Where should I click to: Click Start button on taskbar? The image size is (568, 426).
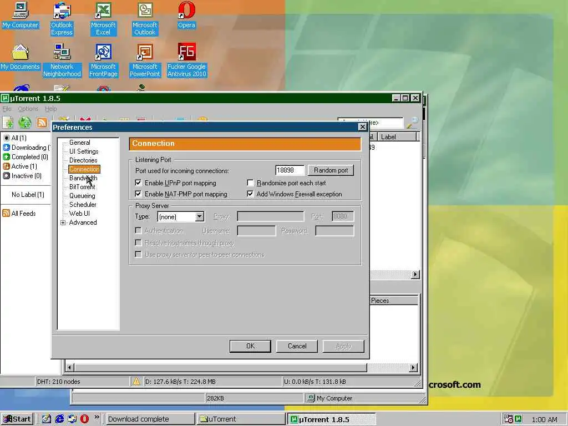(x=17, y=419)
